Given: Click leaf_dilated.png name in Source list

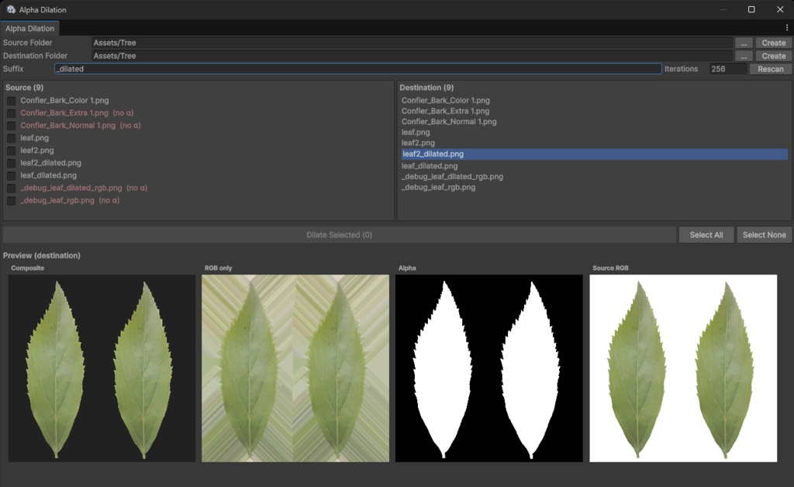Looking at the screenshot, I should click(49, 175).
